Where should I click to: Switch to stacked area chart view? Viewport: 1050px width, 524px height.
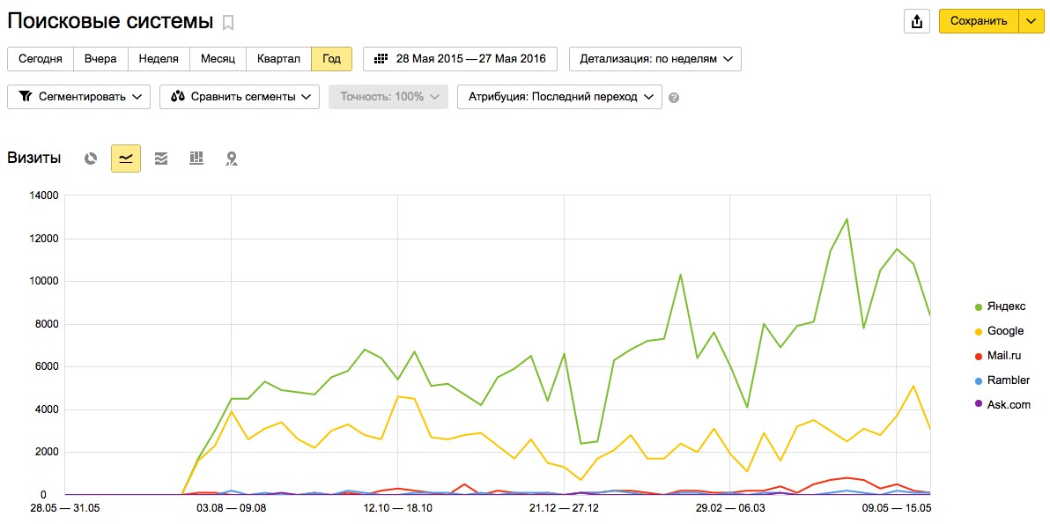coord(161,159)
